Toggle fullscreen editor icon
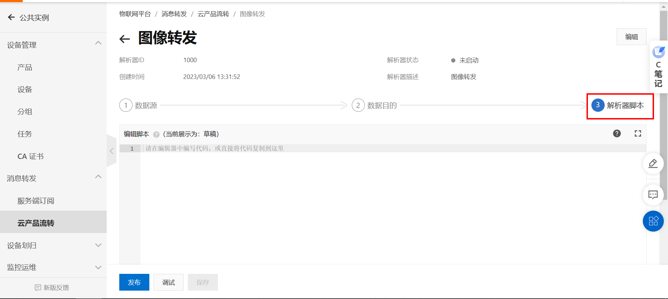 click(x=638, y=133)
